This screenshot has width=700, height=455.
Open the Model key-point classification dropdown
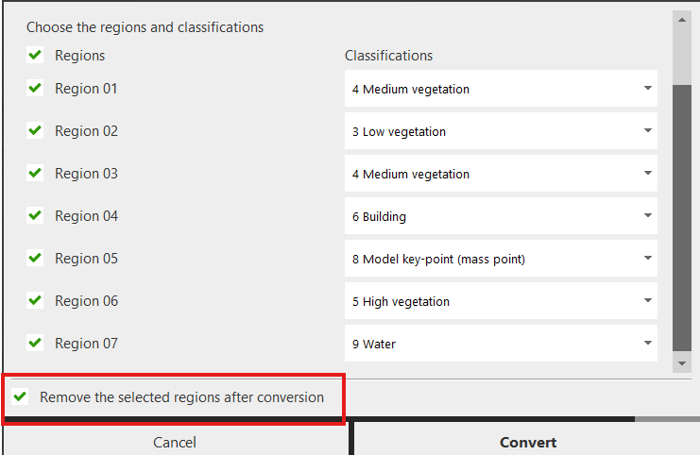coord(501,259)
